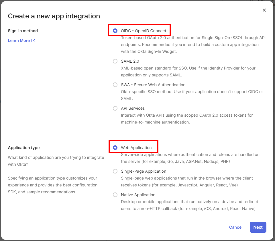Select OIDC - OpenID Connect radio button
Viewport: 275px width, 241px height.
click(115, 31)
